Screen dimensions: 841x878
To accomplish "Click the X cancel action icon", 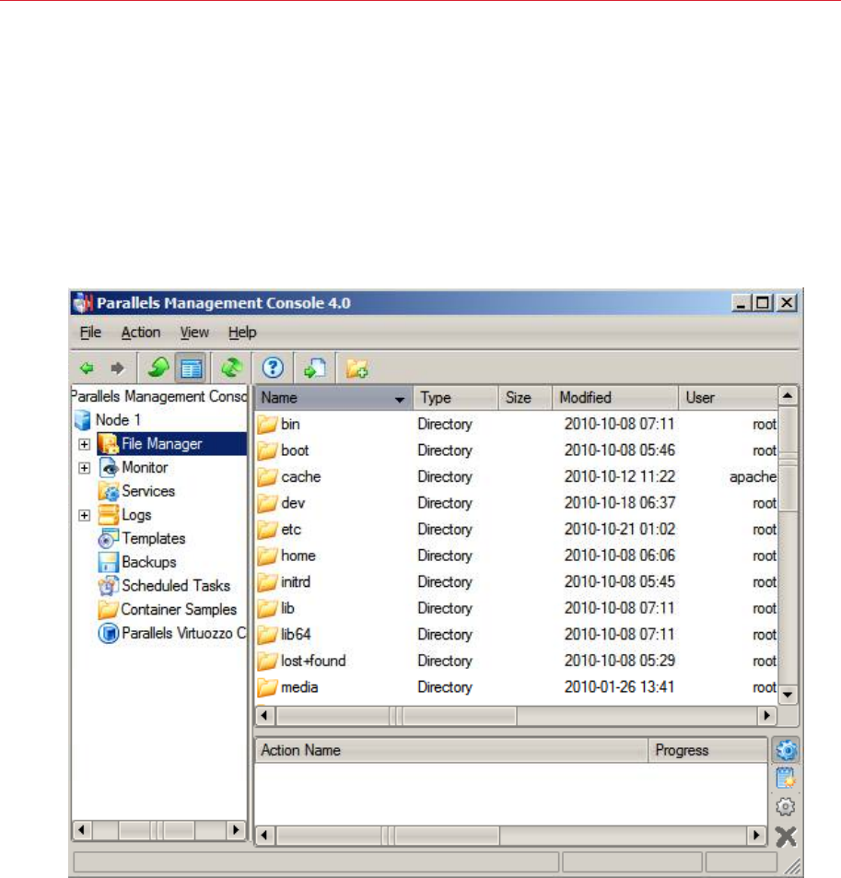I will click(x=786, y=837).
